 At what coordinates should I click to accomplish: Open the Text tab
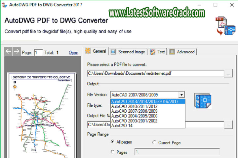[x=158, y=52]
